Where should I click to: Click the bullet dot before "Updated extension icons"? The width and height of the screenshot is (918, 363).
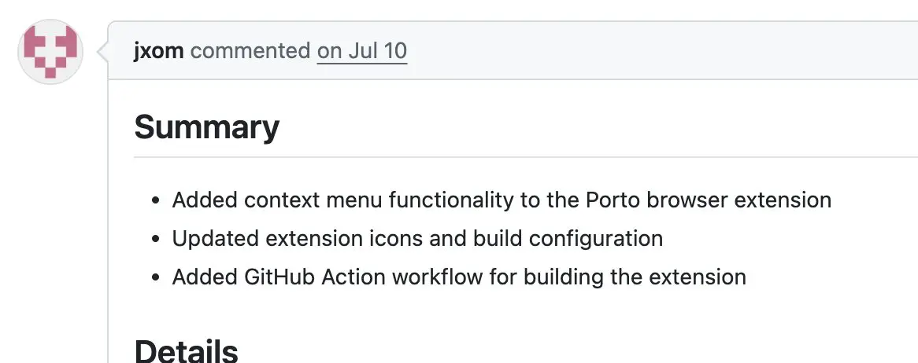155,239
